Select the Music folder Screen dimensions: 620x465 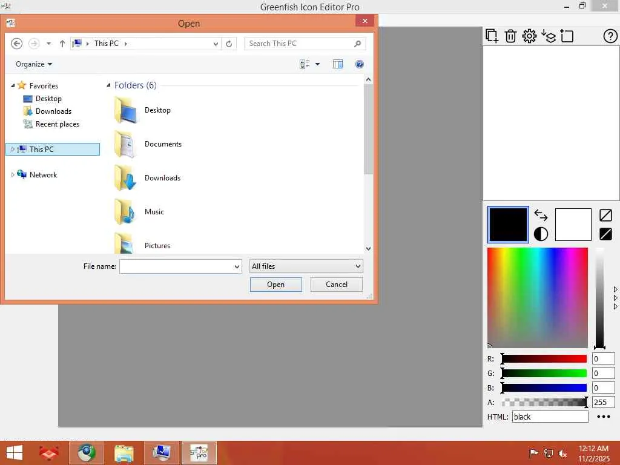[154, 211]
